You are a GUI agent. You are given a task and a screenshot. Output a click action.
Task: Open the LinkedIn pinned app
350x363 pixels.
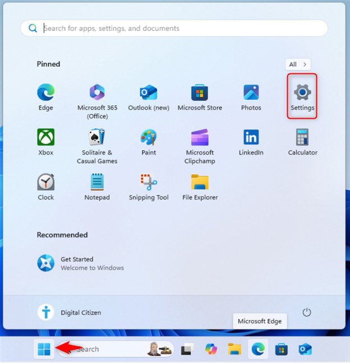pos(251,142)
